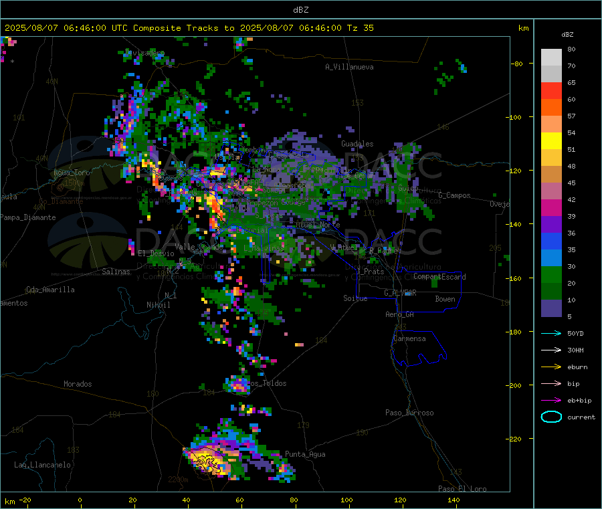This screenshot has height=509, width=602.
Task: Click the 'km' unit label at top right
Action: pos(523,28)
